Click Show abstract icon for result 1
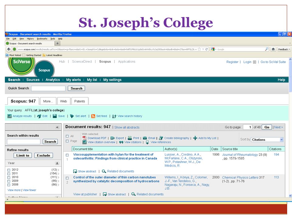Image resolution: width=292 pixels, height=219 pixels. [x=75, y=171]
